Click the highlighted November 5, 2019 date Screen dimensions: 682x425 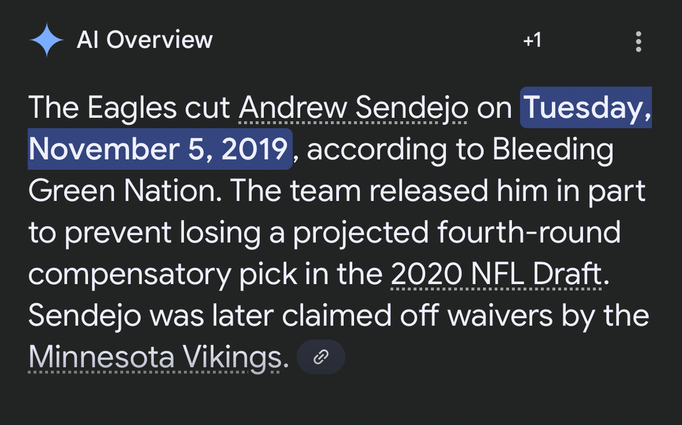tap(160, 149)
